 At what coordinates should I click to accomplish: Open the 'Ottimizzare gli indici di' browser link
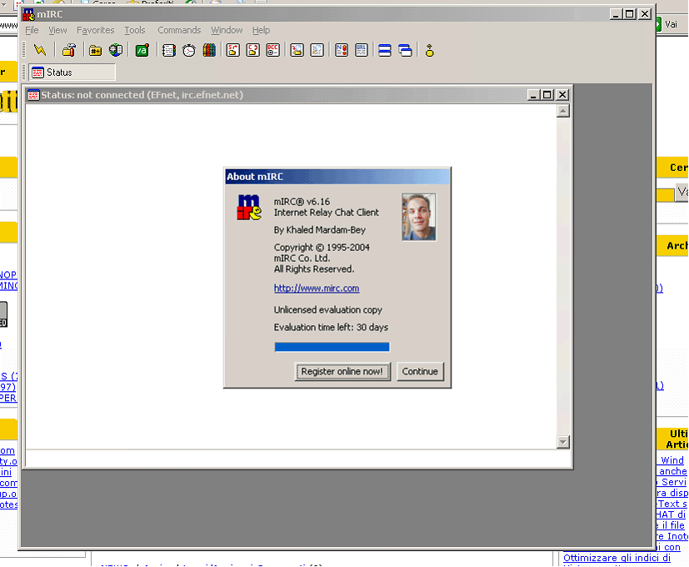click(617, 558)
